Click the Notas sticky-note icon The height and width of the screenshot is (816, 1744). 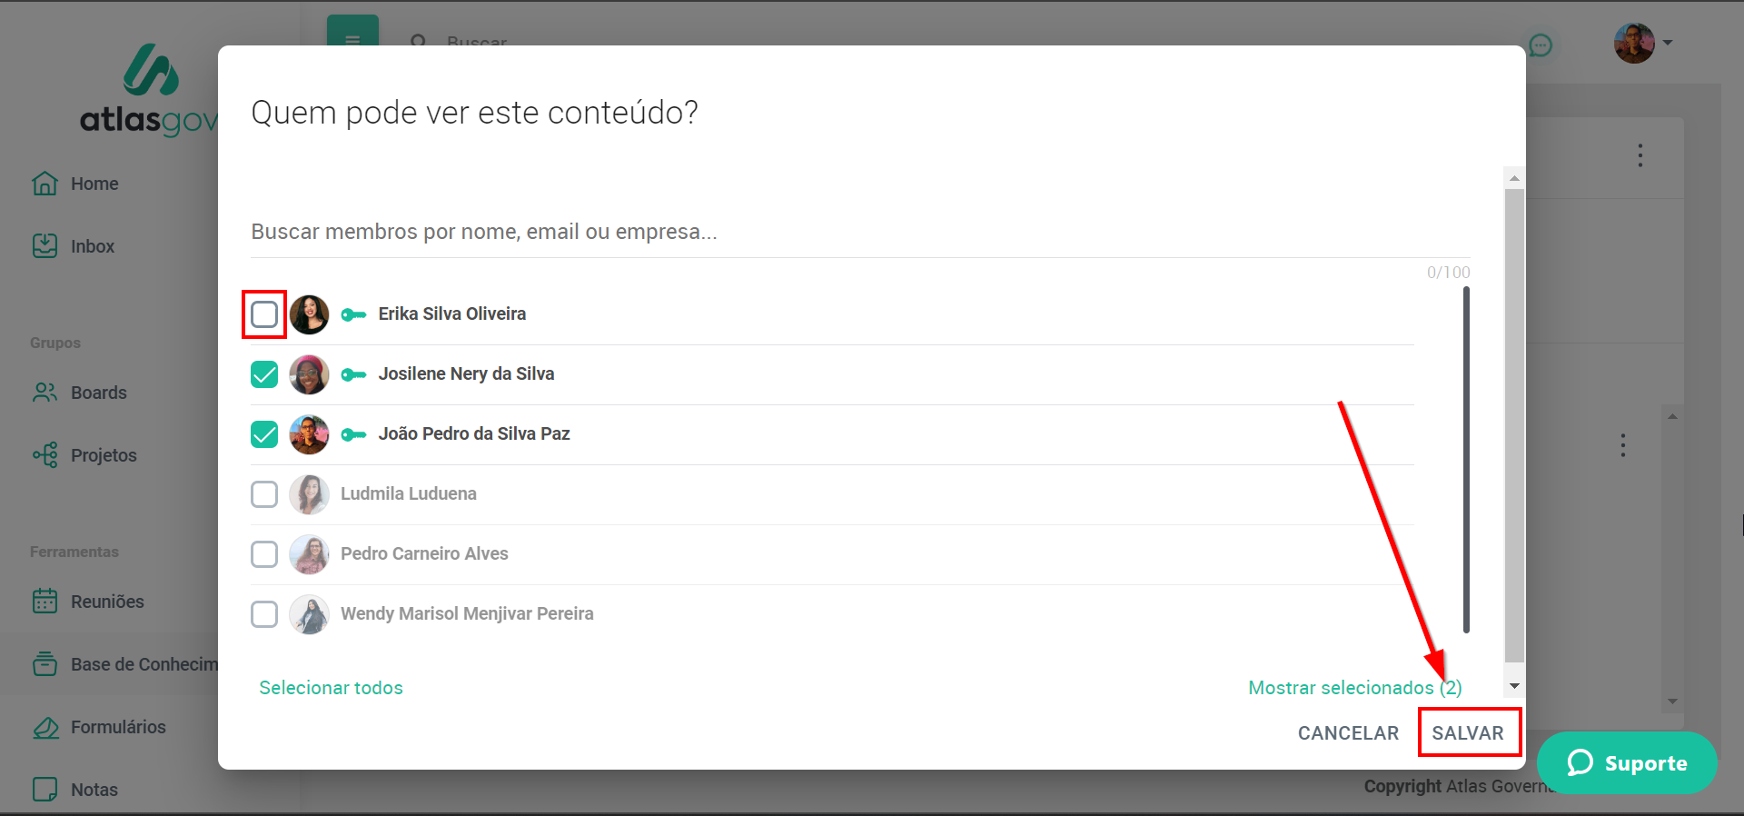pos(45,789)
